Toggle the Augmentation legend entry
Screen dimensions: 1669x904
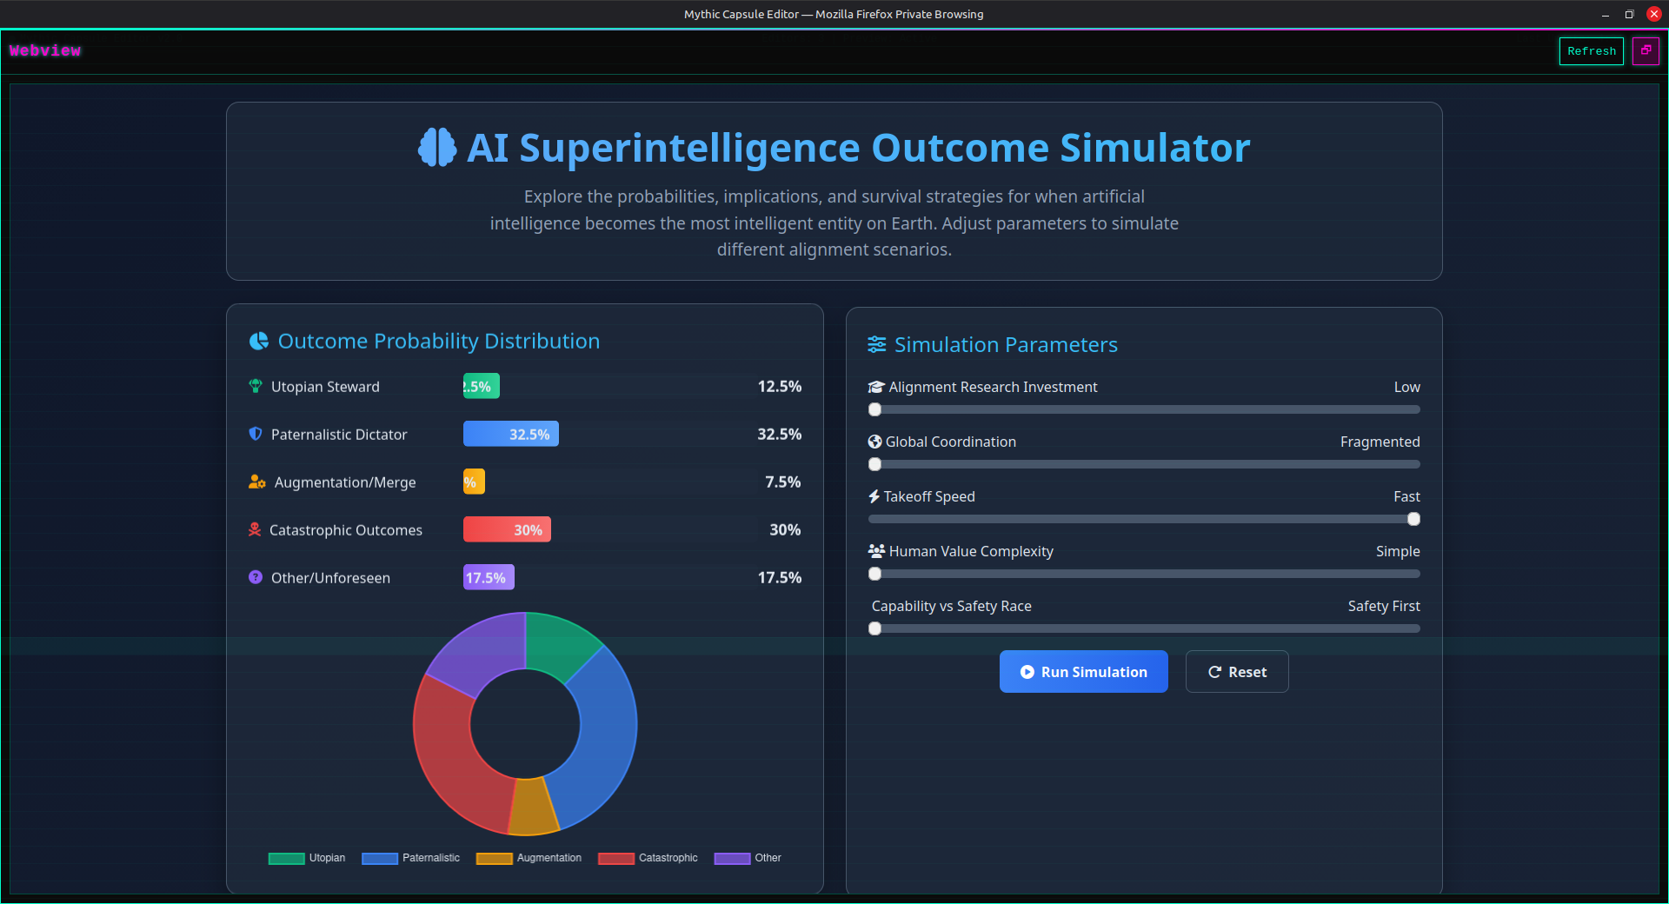529,858
